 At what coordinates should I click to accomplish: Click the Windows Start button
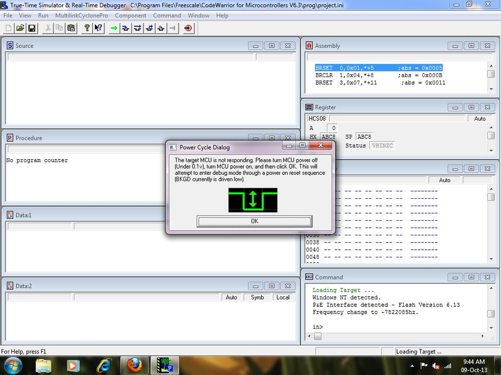13,365
